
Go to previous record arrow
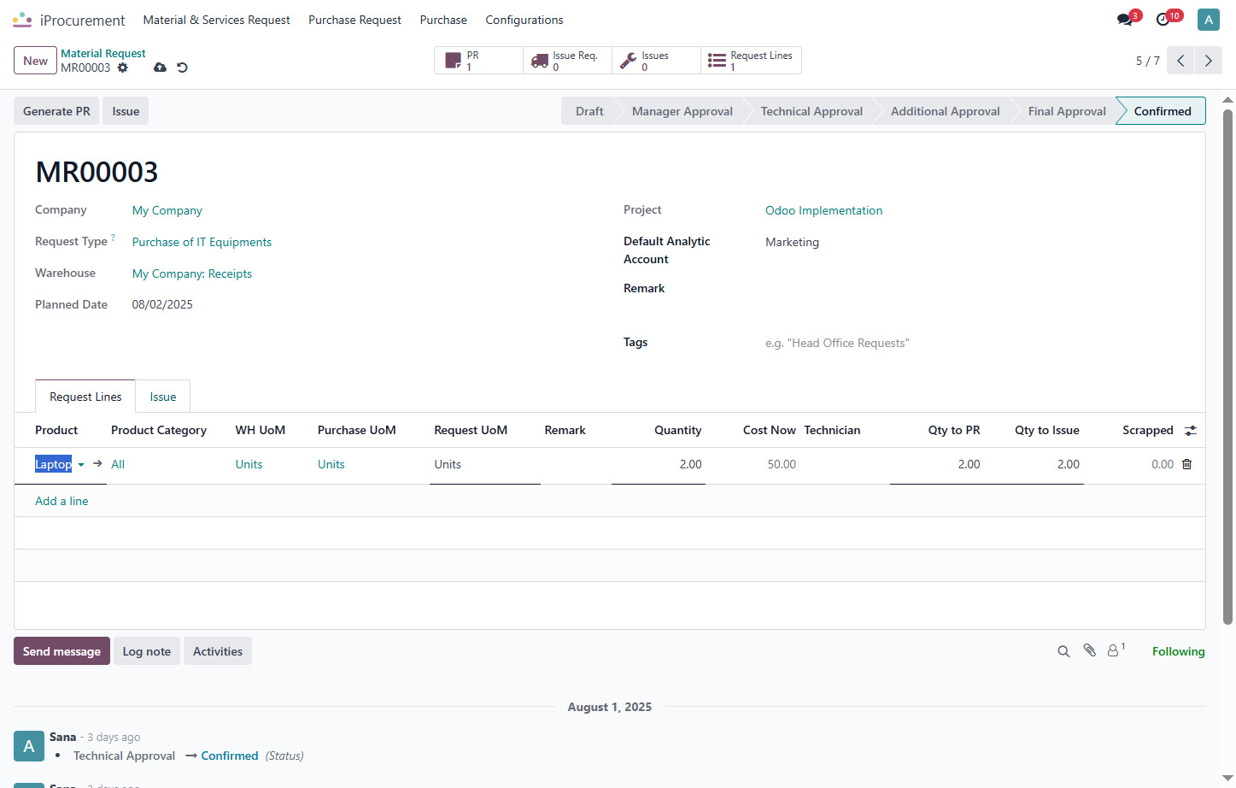click(1180, 61)
